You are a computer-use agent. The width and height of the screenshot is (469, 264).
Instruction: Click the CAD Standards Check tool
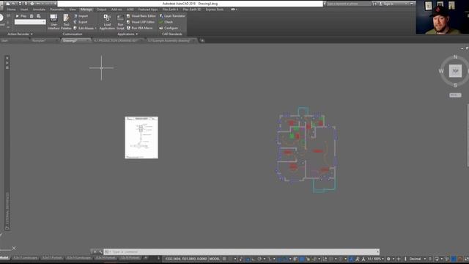click(x=166, y=22)
